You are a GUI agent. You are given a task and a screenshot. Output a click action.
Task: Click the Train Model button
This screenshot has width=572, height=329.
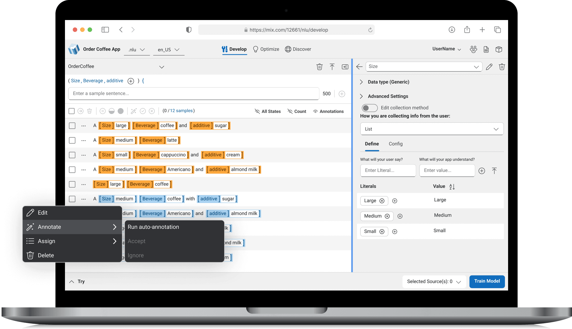[487, 281]
